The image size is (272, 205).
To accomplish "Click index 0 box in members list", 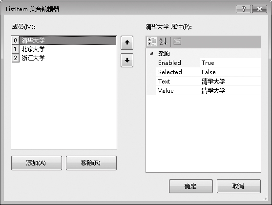I will (16, 41).
